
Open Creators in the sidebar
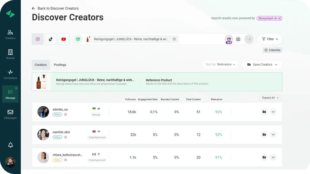pyautogui.click(x=10, y=35)
